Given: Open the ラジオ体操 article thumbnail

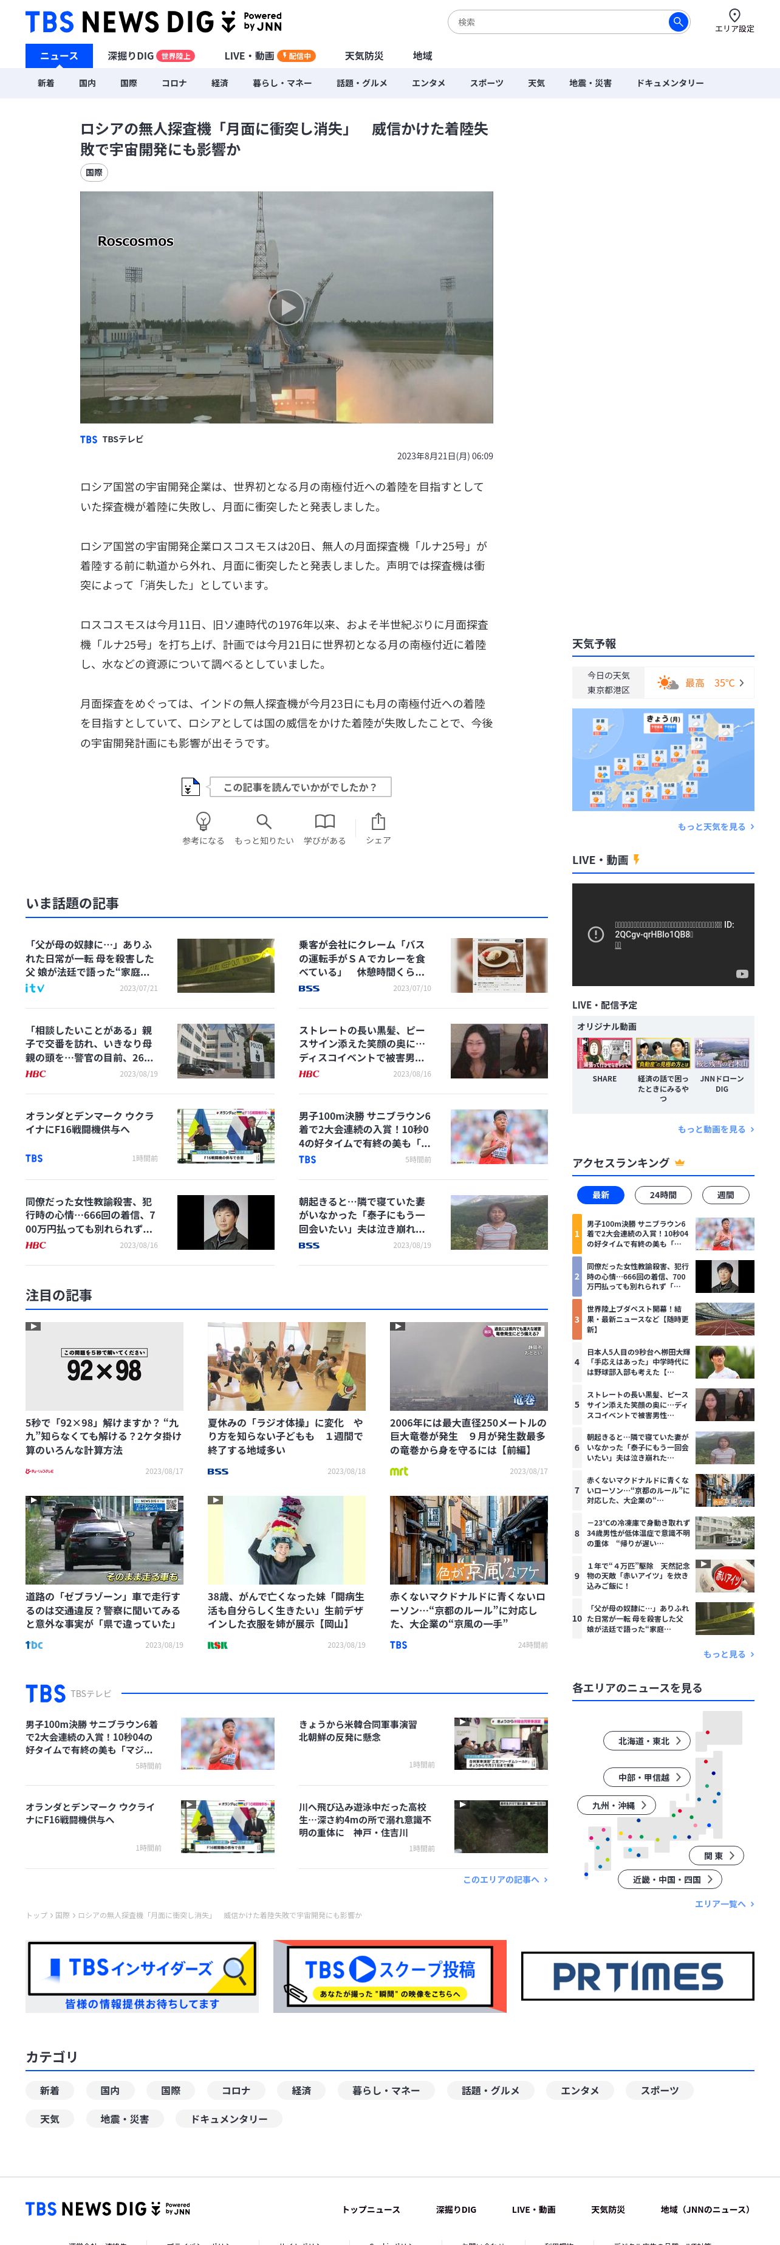Looking at the screenshot, I should click(x=286, y=1366).
